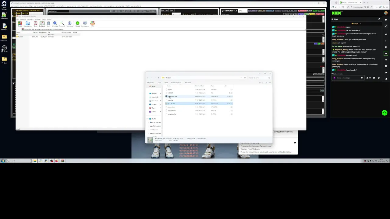Viewport: 390px width, 219px height.
Task: Expand the (C:) Local Disk node
Action: coord(148,123)
